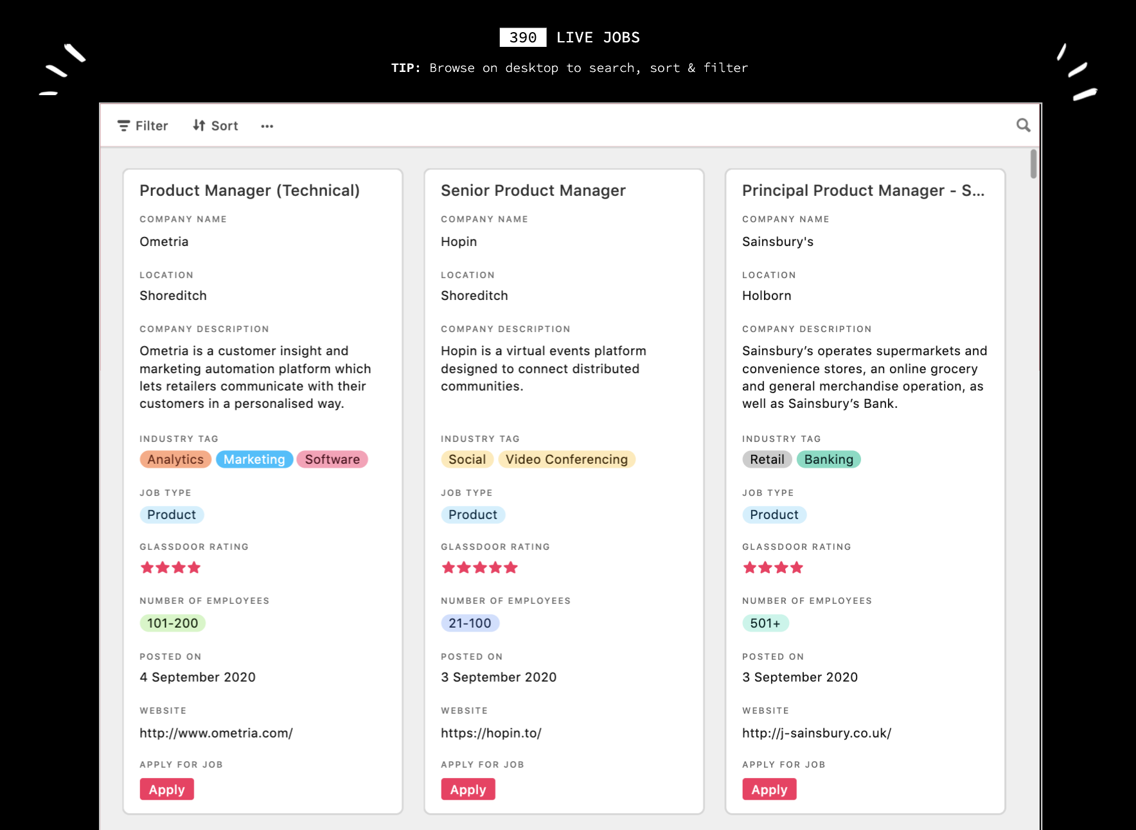
Task: Open the Principal Product Manager card title
Action: click(x=864, y=190)
